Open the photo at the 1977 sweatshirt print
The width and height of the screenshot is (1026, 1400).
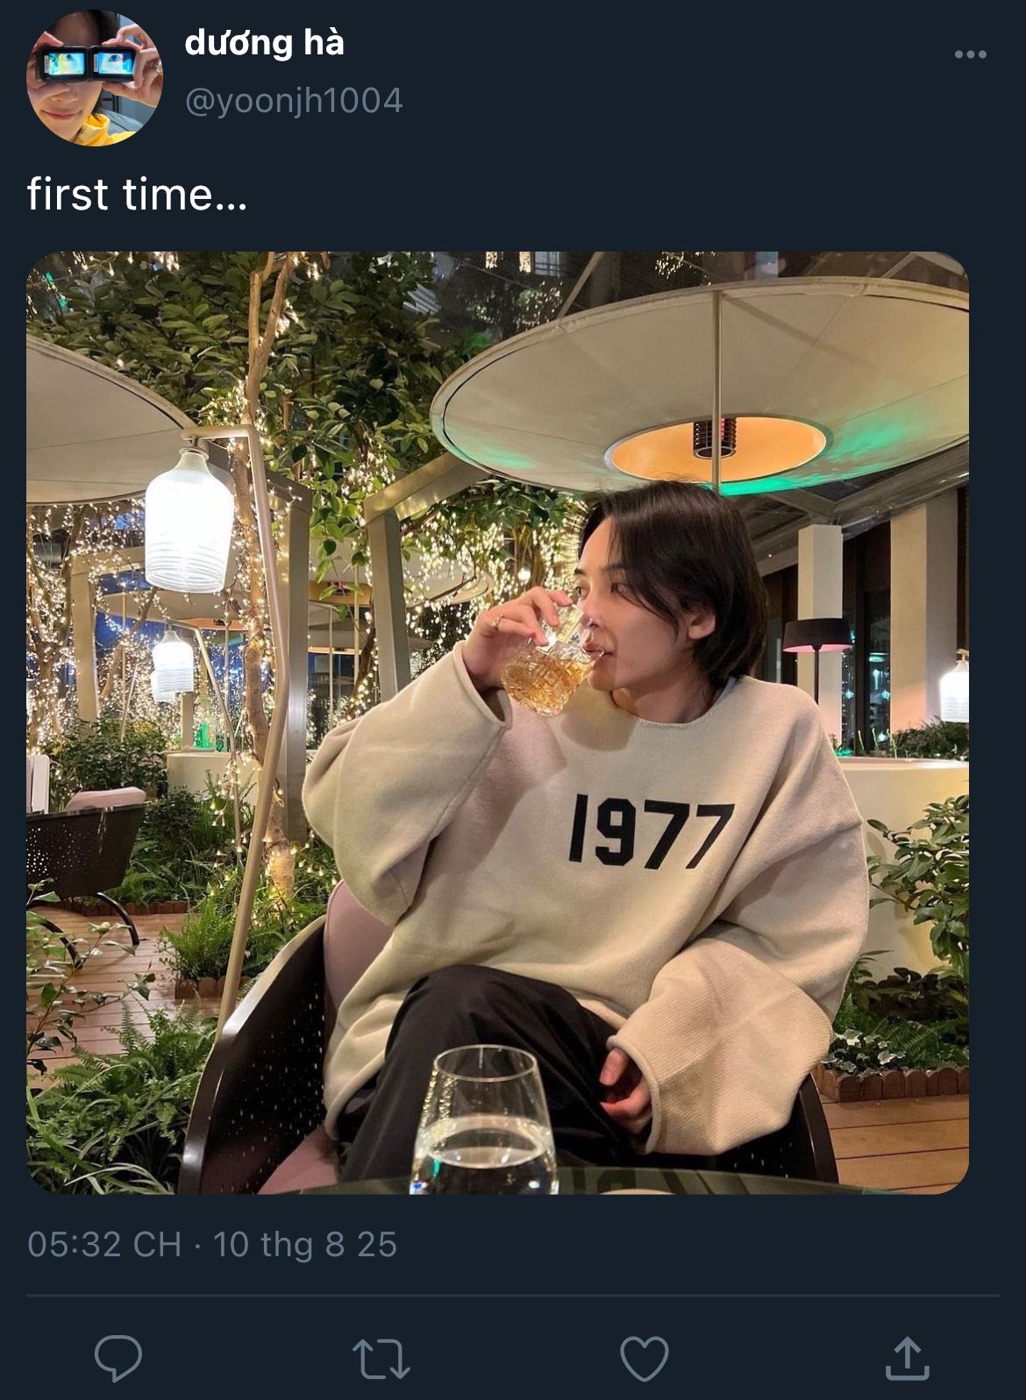pyautogui.click(x=650, y=832)
